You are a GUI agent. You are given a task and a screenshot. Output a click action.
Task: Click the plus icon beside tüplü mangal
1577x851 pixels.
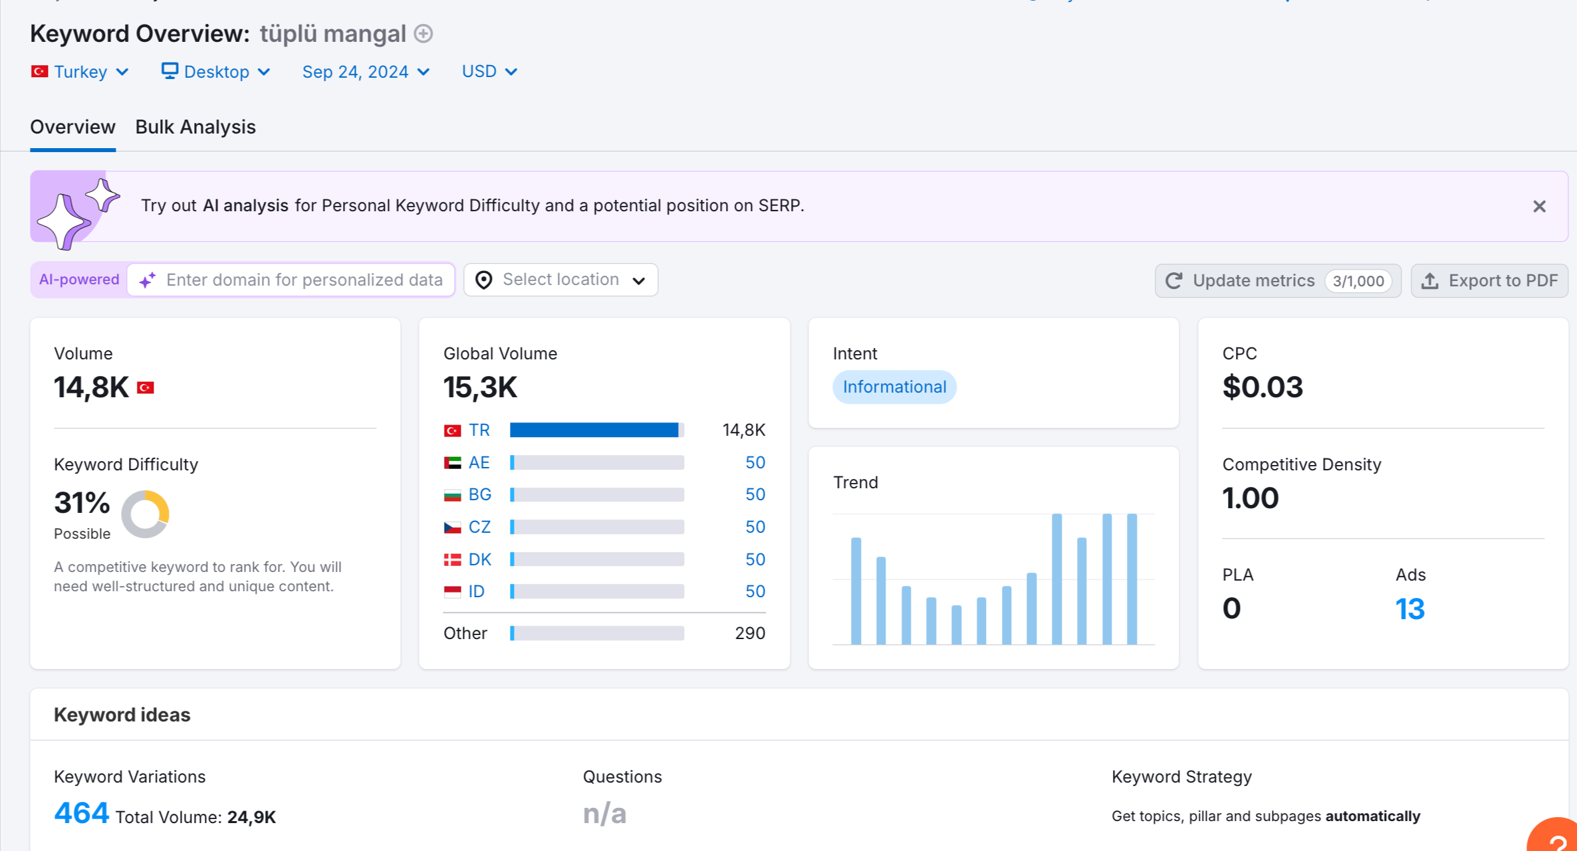tap(424, 33)
